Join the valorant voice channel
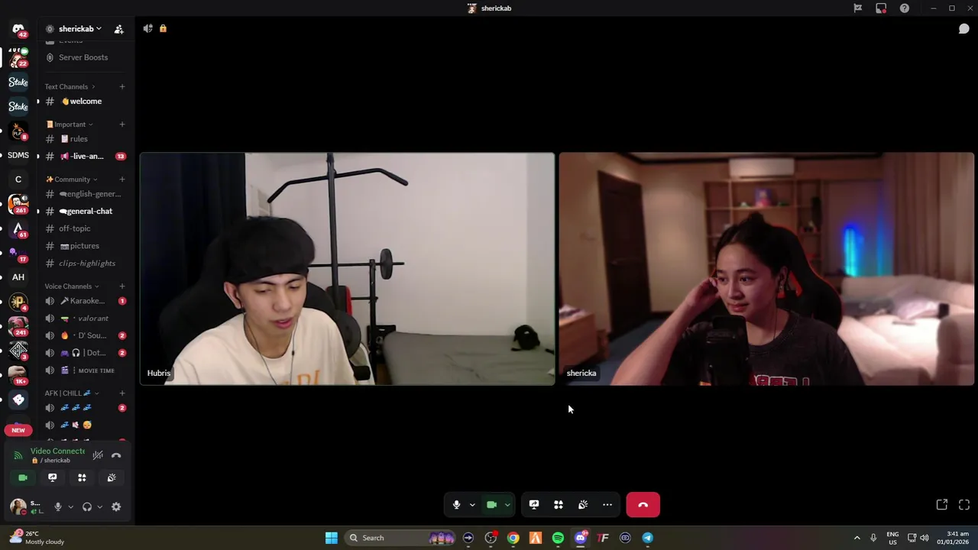The height and width of the screenshot is (550, 978). tap(84, 319)
